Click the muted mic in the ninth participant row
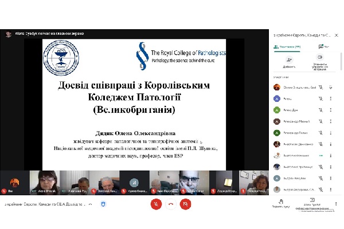The width and height of the screenshot is (344, 229). [320, 179]
